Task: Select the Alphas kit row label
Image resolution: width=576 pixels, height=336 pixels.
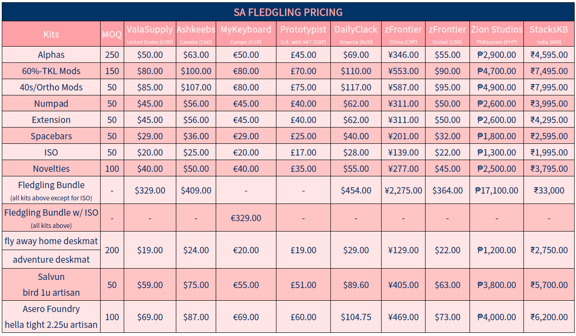Action: [51, 55]
